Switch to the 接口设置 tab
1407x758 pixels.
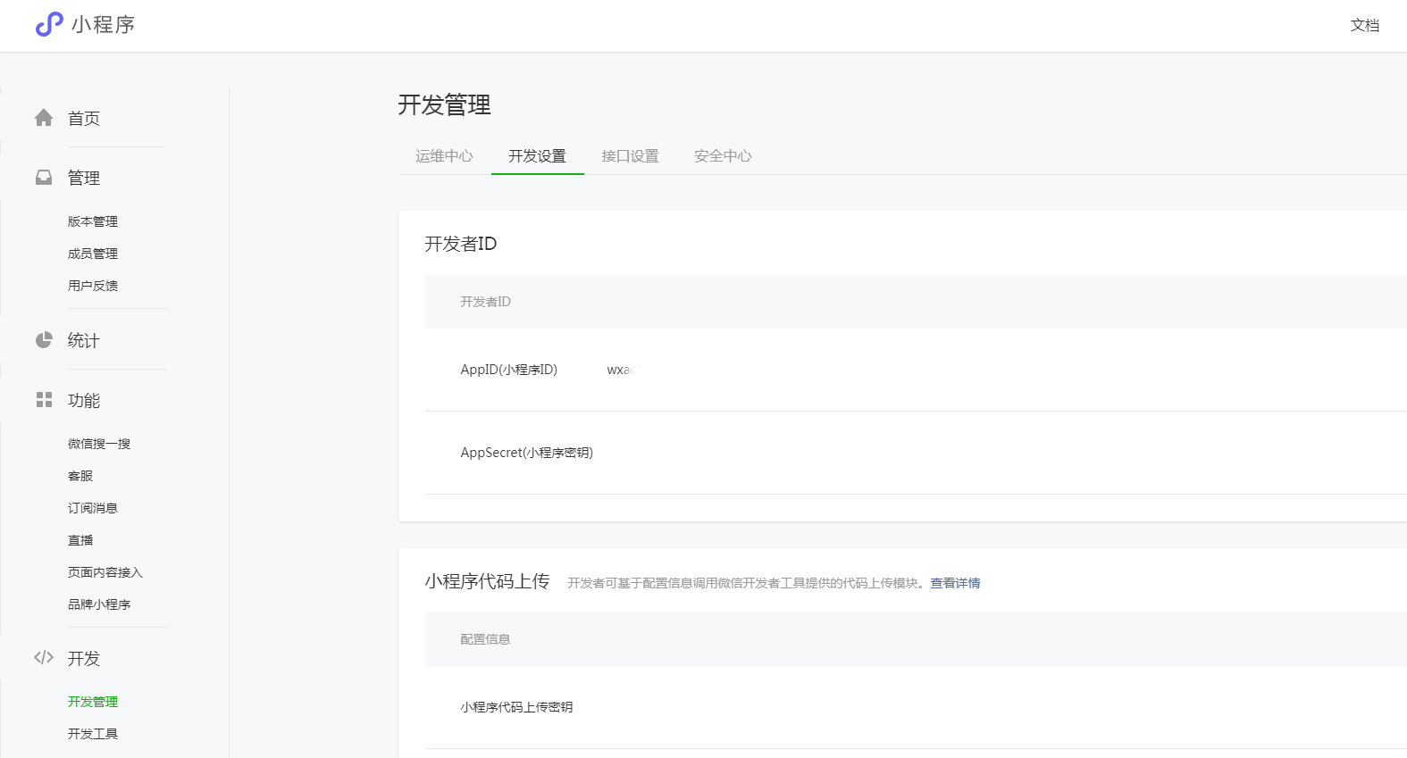(630, 156)
